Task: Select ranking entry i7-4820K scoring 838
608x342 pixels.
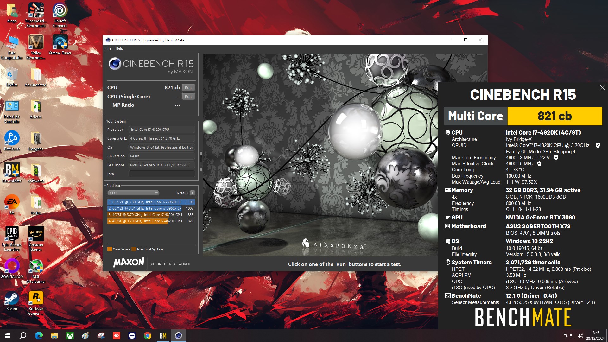Action: click(151, 215)
